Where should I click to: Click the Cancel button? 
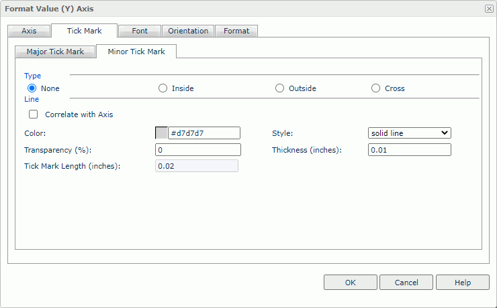point(406,283)
